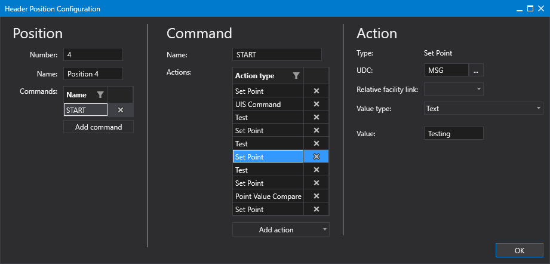
Task: Delete the START command with its X icon
Action: tap(120, 110)
